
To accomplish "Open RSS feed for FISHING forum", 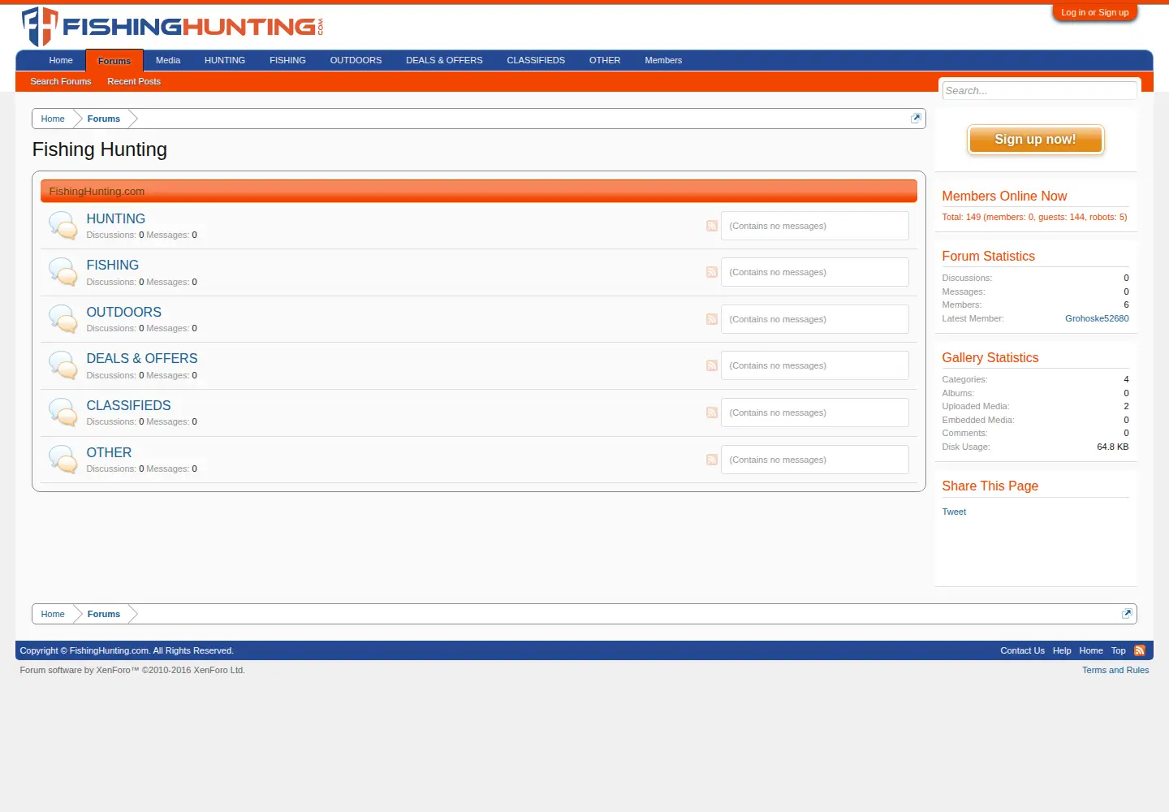I will click(712, 272).
